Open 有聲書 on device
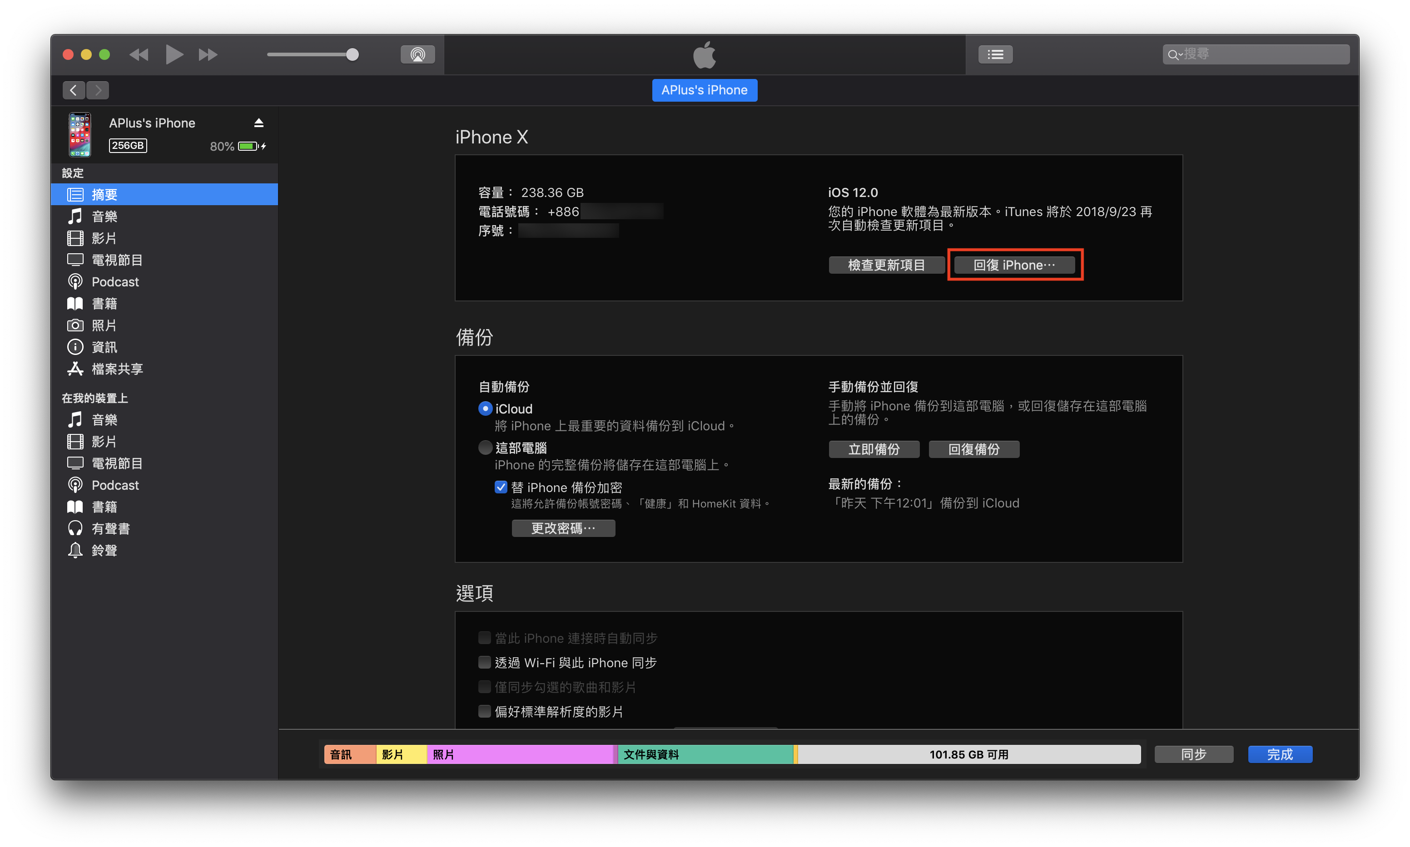Screen dimensions: 1410x847 (164, 528)
